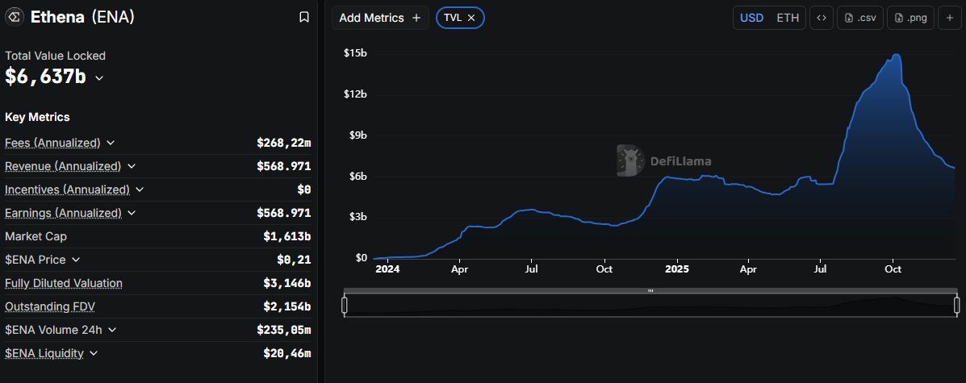The width and height of the screenshot is (966, 383).
Task: Expand the $ENA Volume 24h row
Action: coord(112,330)
